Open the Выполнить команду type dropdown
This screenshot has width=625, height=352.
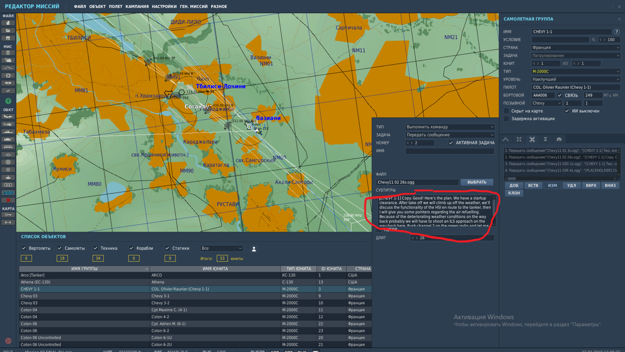coord(450,127)
